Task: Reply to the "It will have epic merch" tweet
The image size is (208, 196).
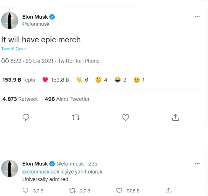Action: (26, 117)
